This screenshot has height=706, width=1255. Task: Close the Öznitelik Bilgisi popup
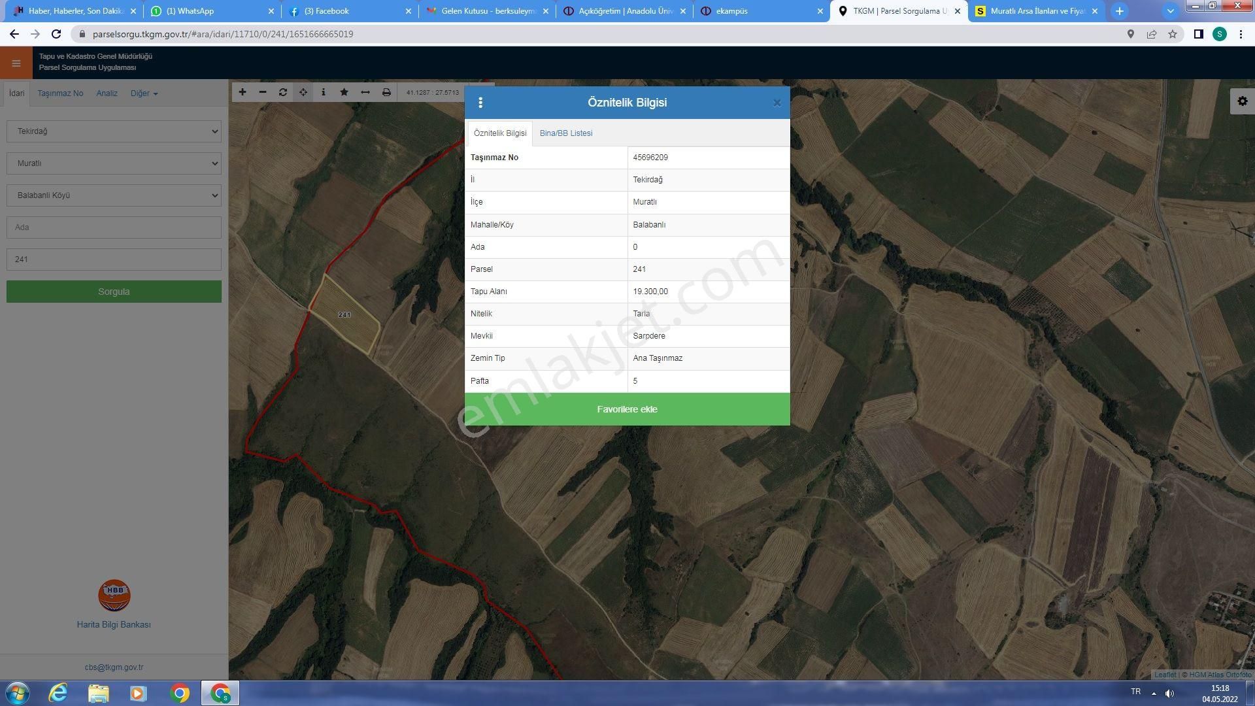[777, 103]
